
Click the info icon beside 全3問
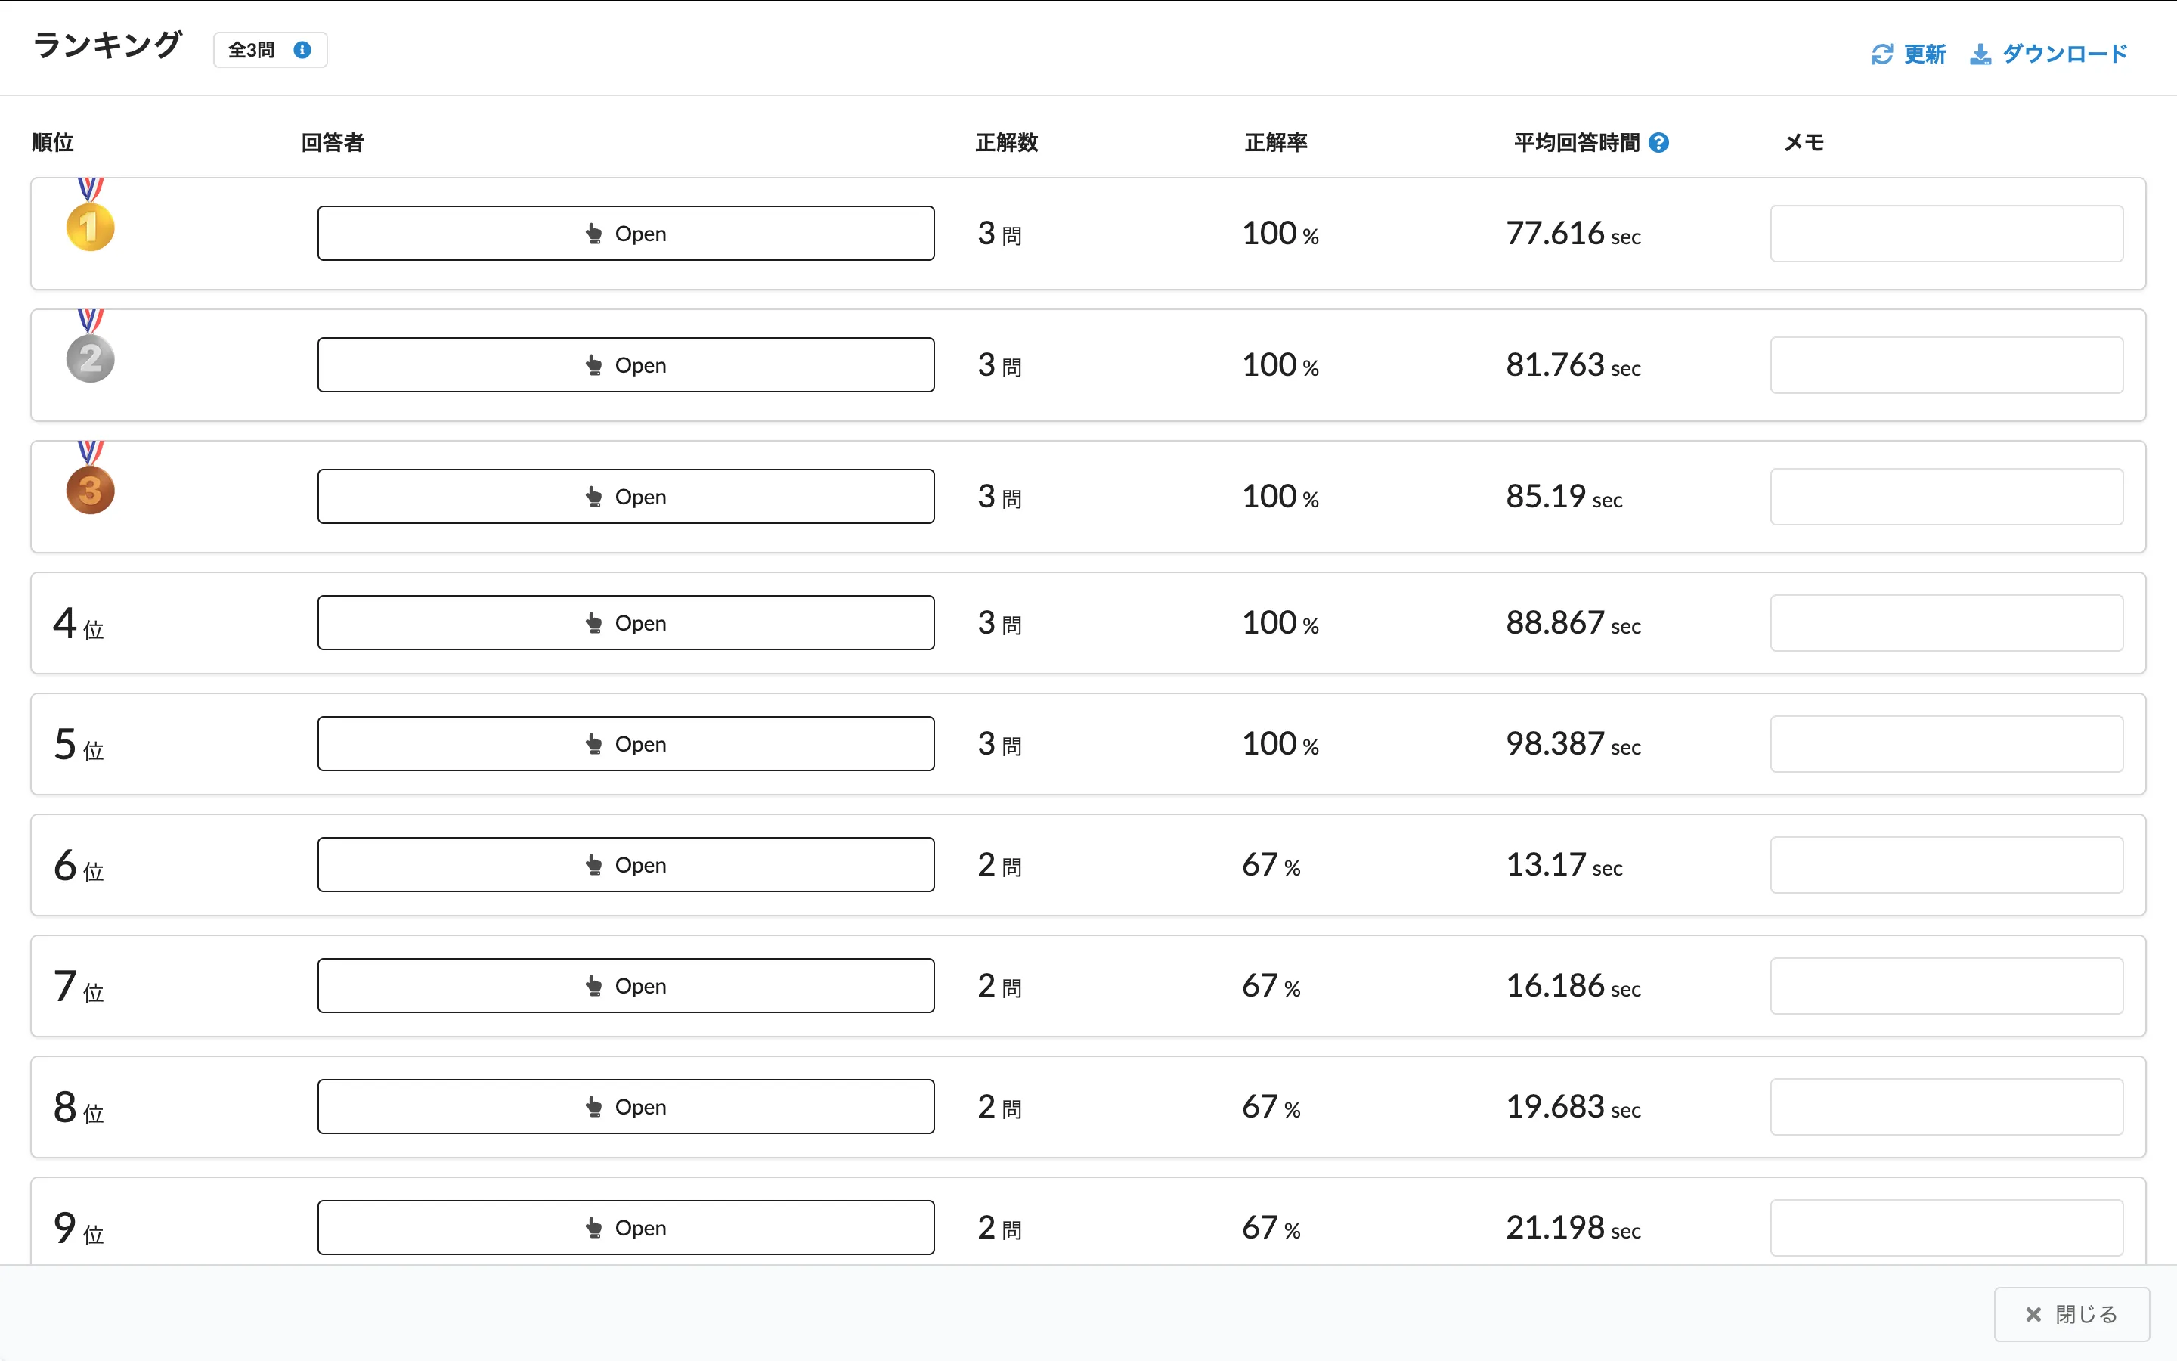pos(302,51)
